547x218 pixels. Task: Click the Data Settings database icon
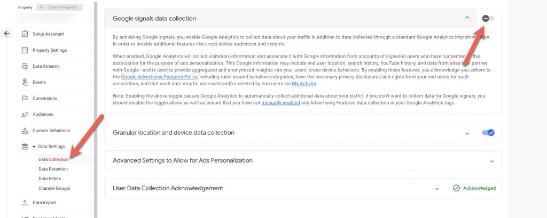[25, 147]
